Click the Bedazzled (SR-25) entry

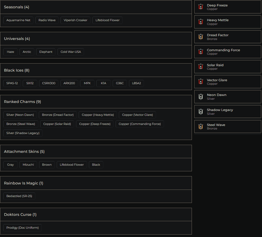point(19,196)
